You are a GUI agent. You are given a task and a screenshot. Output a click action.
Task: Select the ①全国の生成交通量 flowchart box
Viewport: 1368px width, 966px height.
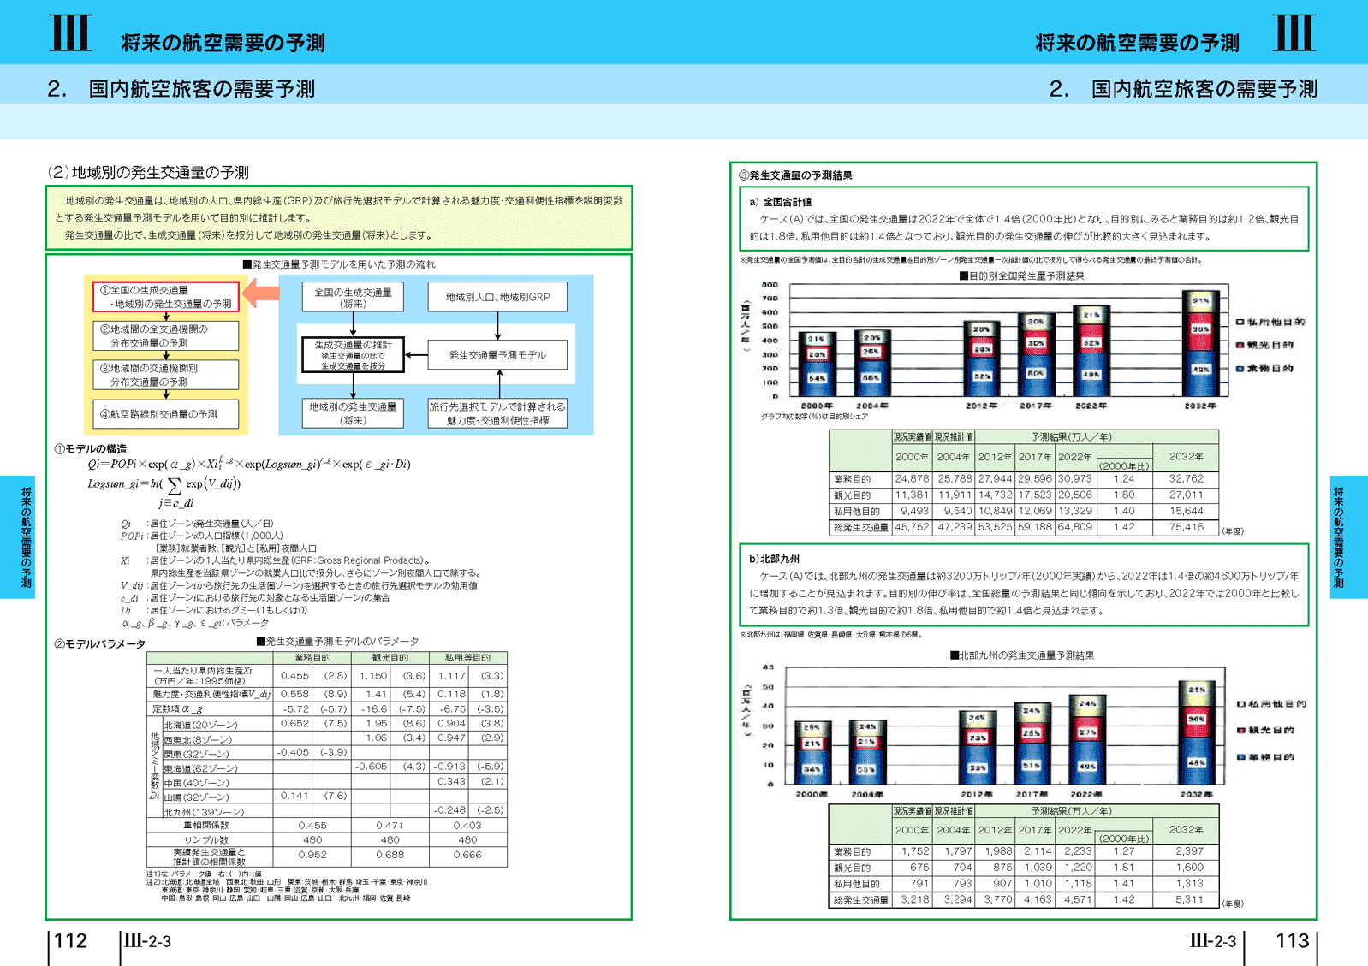click(165, 297)
